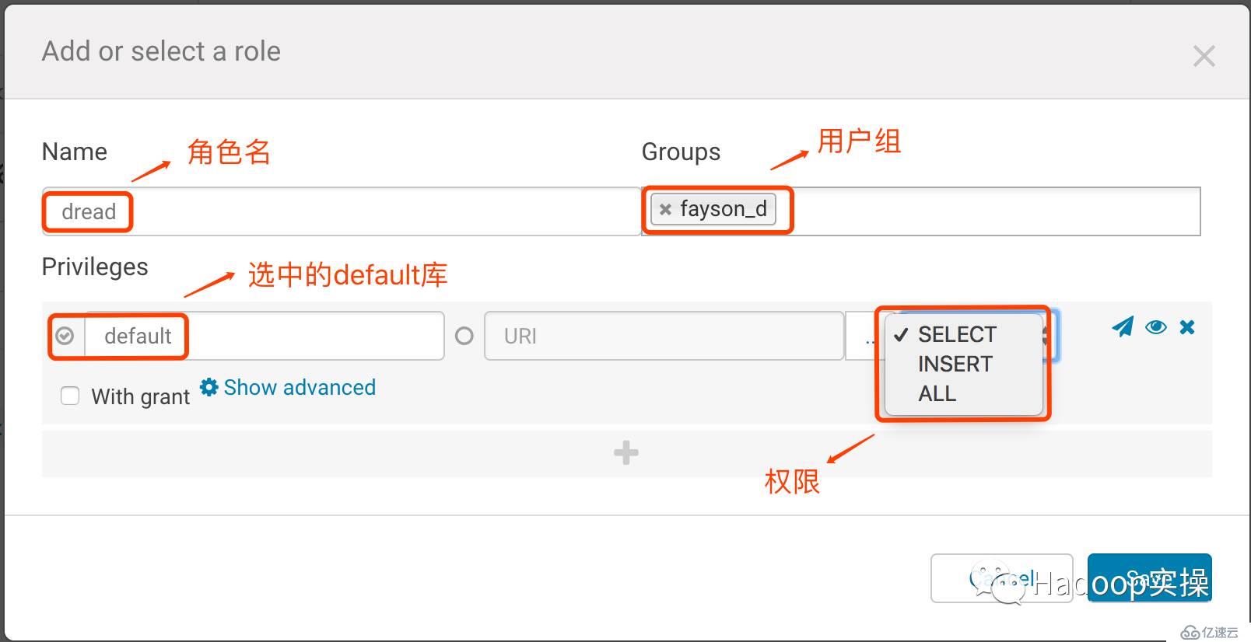The width and height of the screenshot is (1251, 642).
Task: Open the Show advanced link
Action: (300, 387)
